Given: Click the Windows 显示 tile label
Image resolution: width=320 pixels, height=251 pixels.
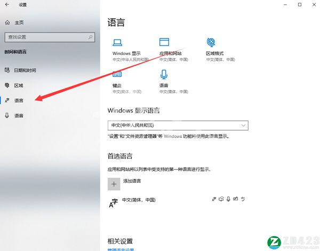Looking at the screenshot, I should (126, 53).
